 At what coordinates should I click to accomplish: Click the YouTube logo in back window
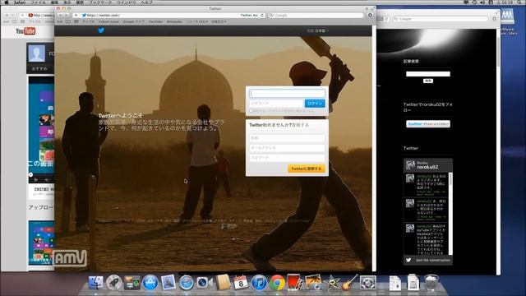[x=25, y=31]
